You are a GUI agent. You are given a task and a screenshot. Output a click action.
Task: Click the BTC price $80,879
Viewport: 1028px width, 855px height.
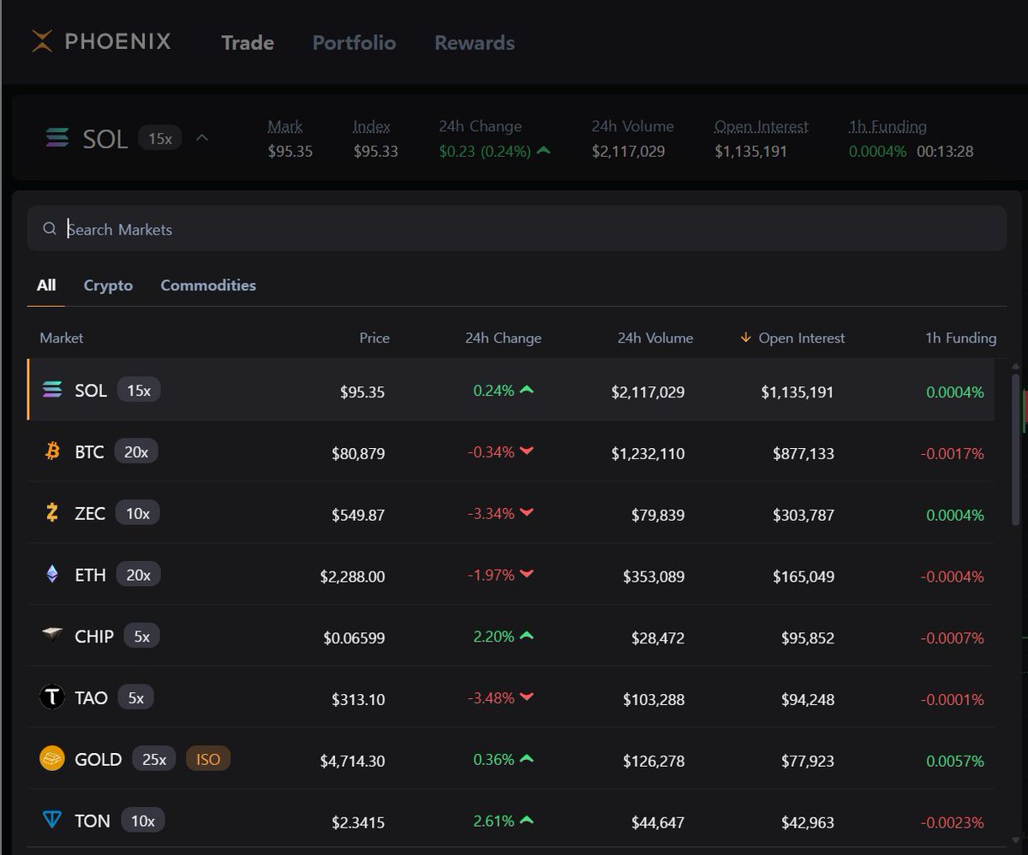coord(358,453)
